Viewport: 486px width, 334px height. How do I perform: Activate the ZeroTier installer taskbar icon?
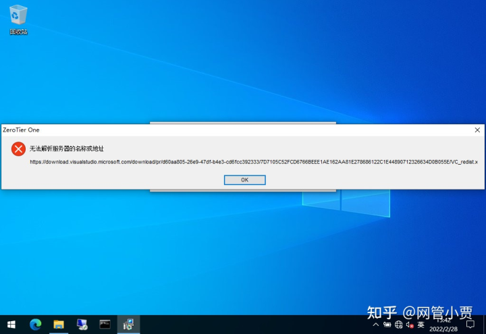click(128, 325)
